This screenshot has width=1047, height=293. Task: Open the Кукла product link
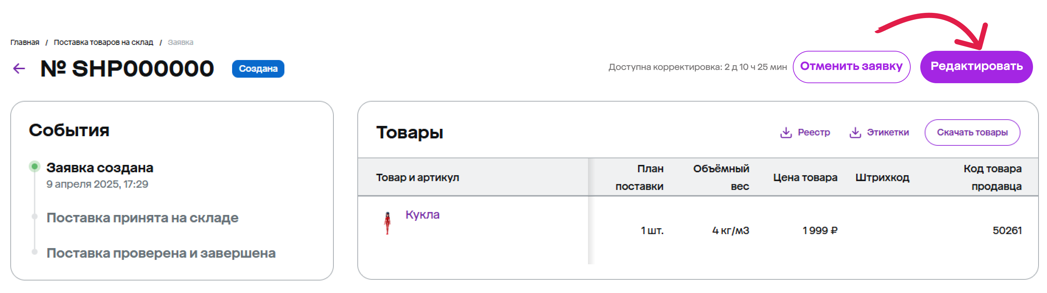(422, 215)
